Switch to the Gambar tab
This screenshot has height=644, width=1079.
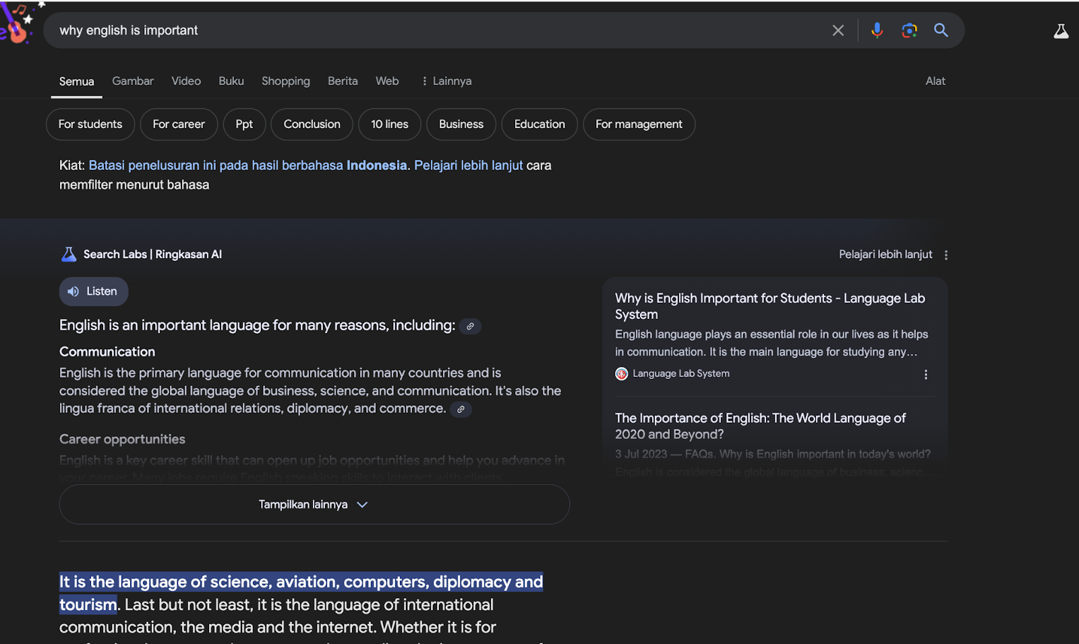[x=133, y=81]
